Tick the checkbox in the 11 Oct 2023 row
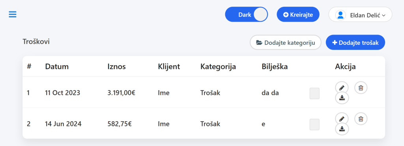Viewport: 404px width, 146px height. click(314, 93)
